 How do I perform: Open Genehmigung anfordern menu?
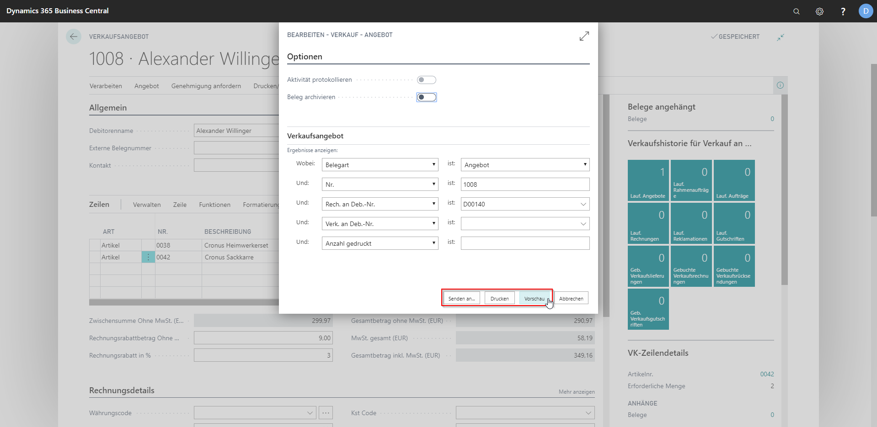click(206, 86)
